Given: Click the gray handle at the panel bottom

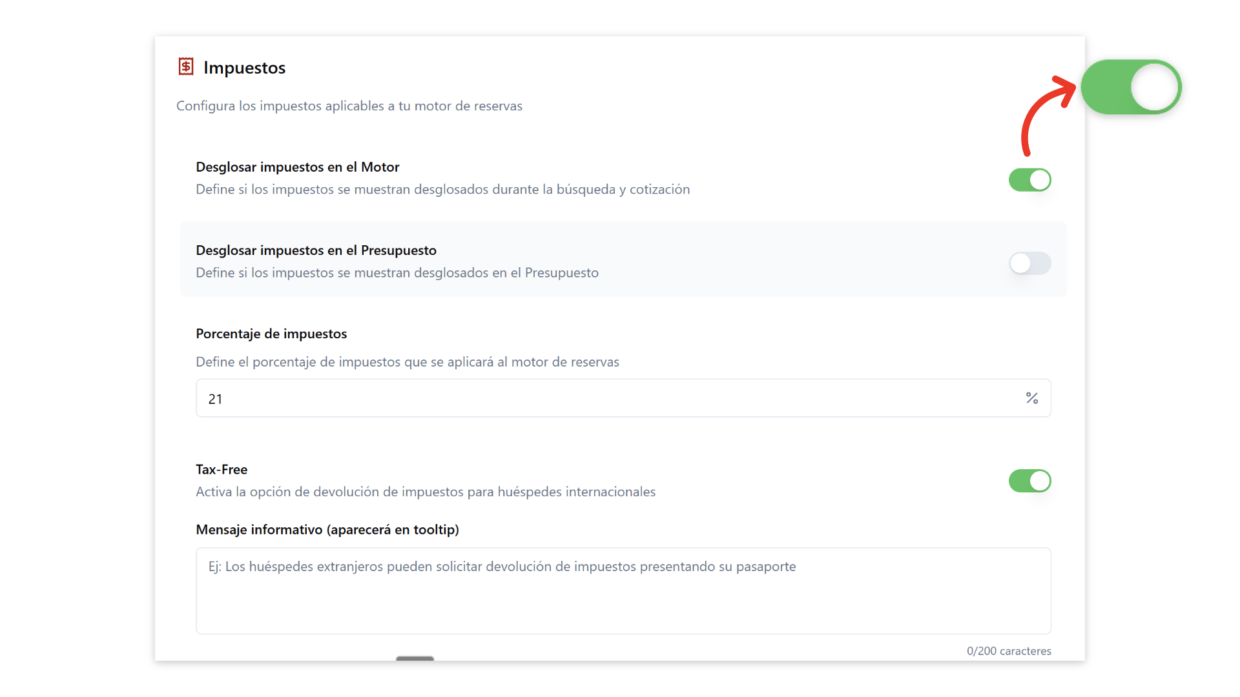Looking at the screenshot, I should point(415,658).
